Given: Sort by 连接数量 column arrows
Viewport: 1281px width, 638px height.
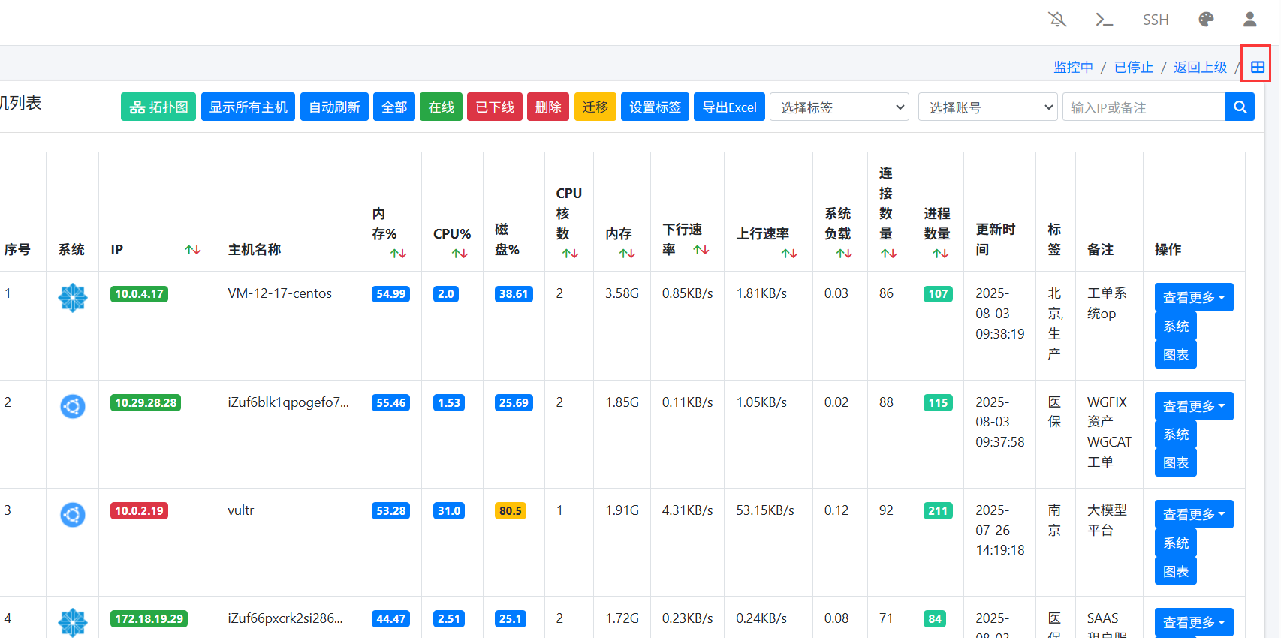Looking at the screenshot, I should pyautogui.click(x=889, y=254).
